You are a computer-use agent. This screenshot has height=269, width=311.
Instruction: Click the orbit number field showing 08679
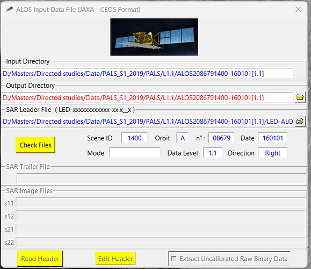(221, 138)
